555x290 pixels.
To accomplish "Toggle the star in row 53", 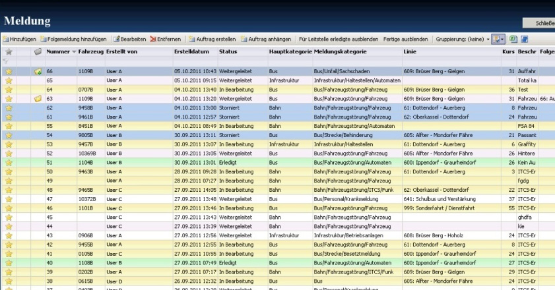I will click(x=9, y=144).
